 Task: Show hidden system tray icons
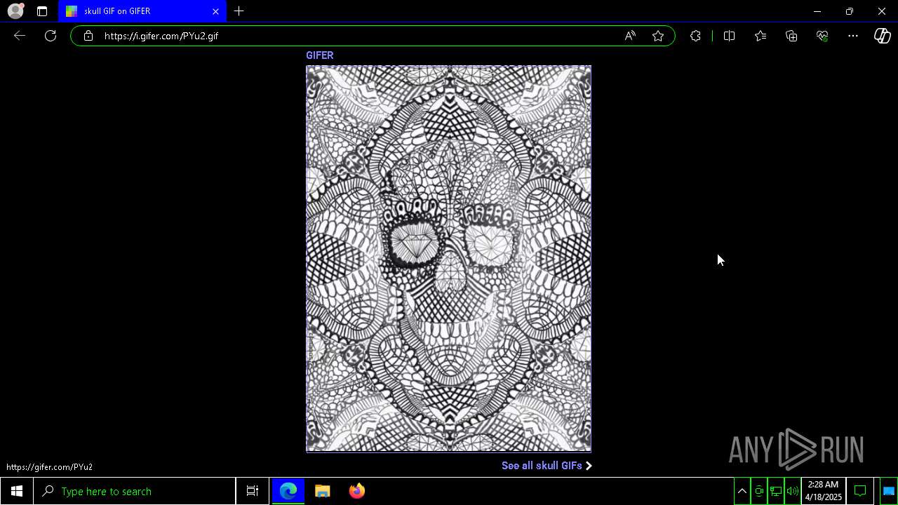(x=742, y=491)
